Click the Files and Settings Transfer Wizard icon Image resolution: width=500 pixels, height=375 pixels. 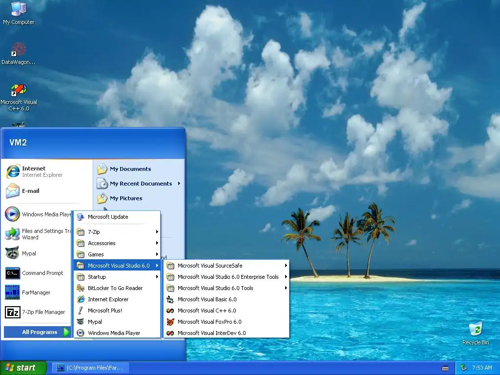coord(12,234)
